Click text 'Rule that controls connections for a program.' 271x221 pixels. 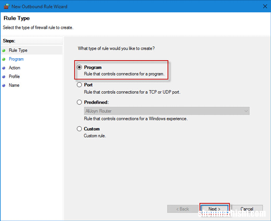(124, 74)
